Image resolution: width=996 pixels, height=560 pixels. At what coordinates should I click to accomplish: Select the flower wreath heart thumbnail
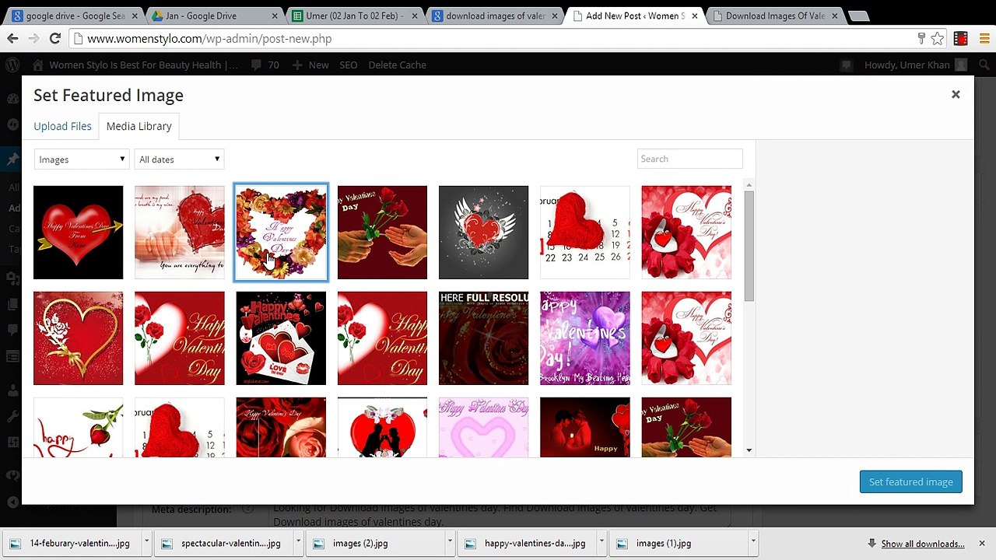[x=281, y=232]
